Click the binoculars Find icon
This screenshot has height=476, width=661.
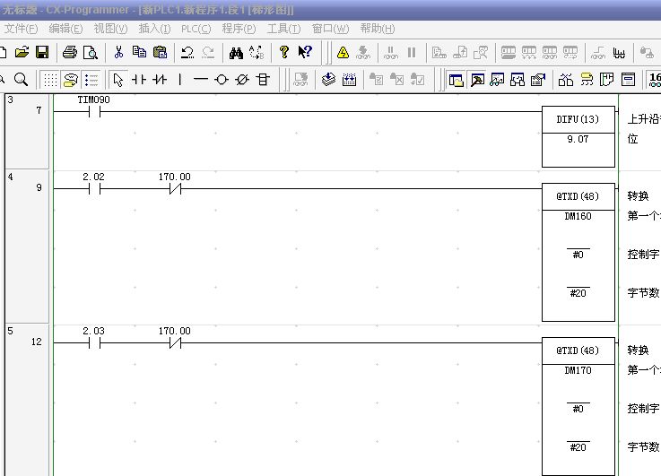(x=236, y=52)
